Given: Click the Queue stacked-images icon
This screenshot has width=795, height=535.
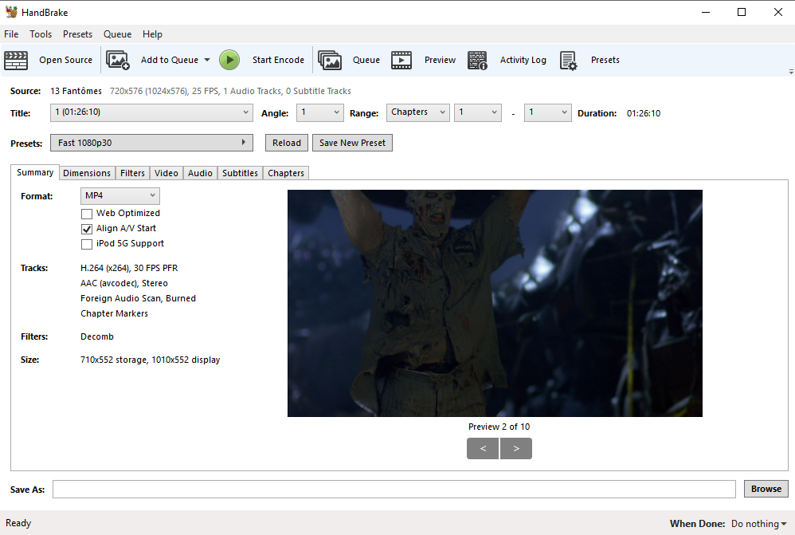Looking at the screenshot, I should 330,60.
